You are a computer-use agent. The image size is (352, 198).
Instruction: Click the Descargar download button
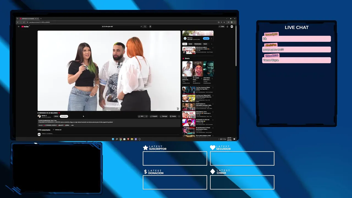(x=164, y=116)
